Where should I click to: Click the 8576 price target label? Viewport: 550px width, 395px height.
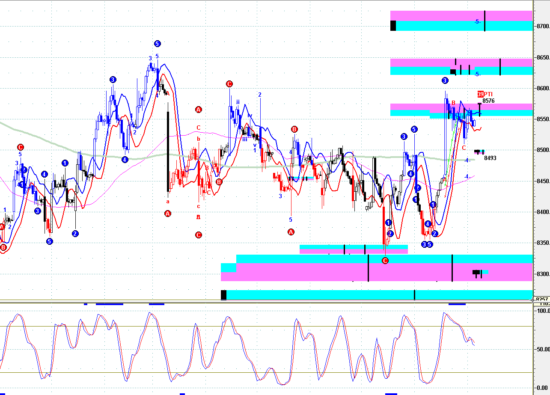pos(488,101)
